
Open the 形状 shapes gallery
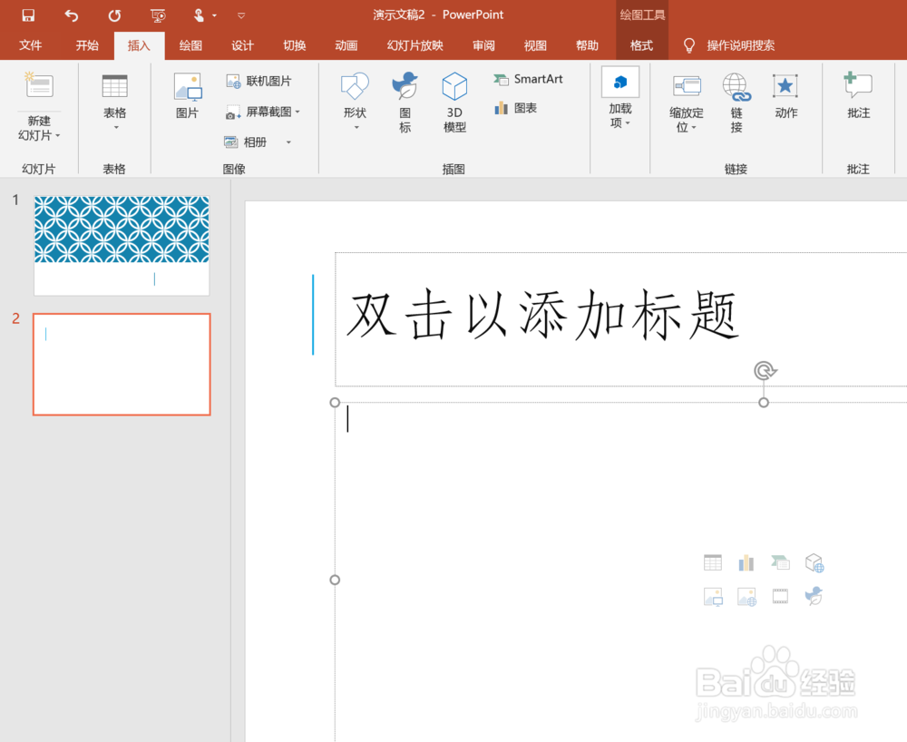356,102
